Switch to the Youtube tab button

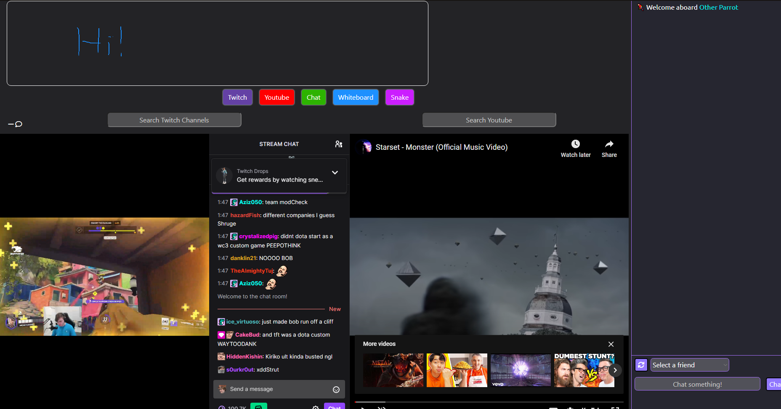(x=277, y=97)
